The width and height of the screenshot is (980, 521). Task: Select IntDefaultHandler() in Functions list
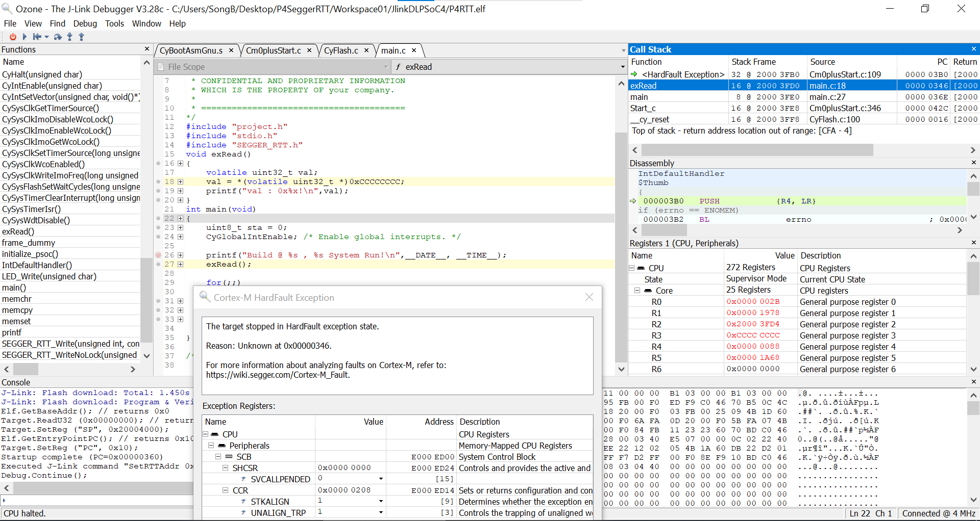[37, 265]
